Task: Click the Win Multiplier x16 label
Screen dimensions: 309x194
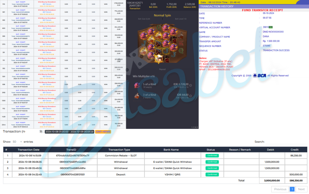Action: tap(144, 76)
